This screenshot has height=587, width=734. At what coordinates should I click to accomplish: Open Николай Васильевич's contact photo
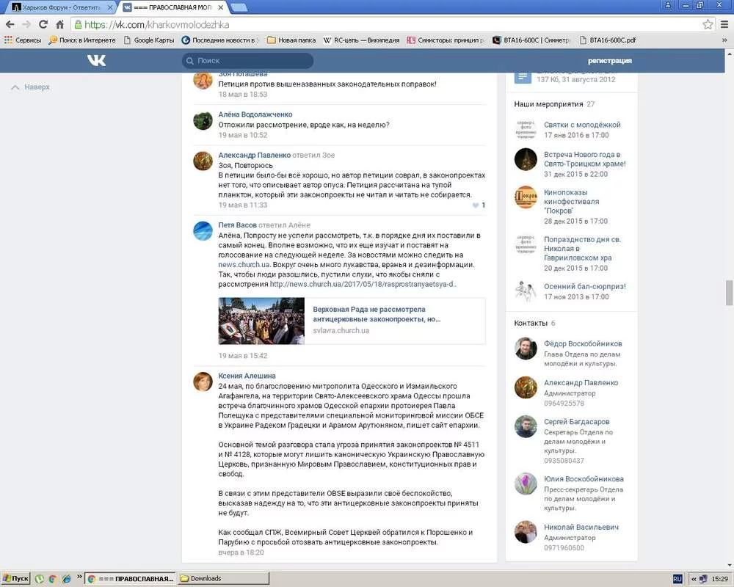pos(526,532)
